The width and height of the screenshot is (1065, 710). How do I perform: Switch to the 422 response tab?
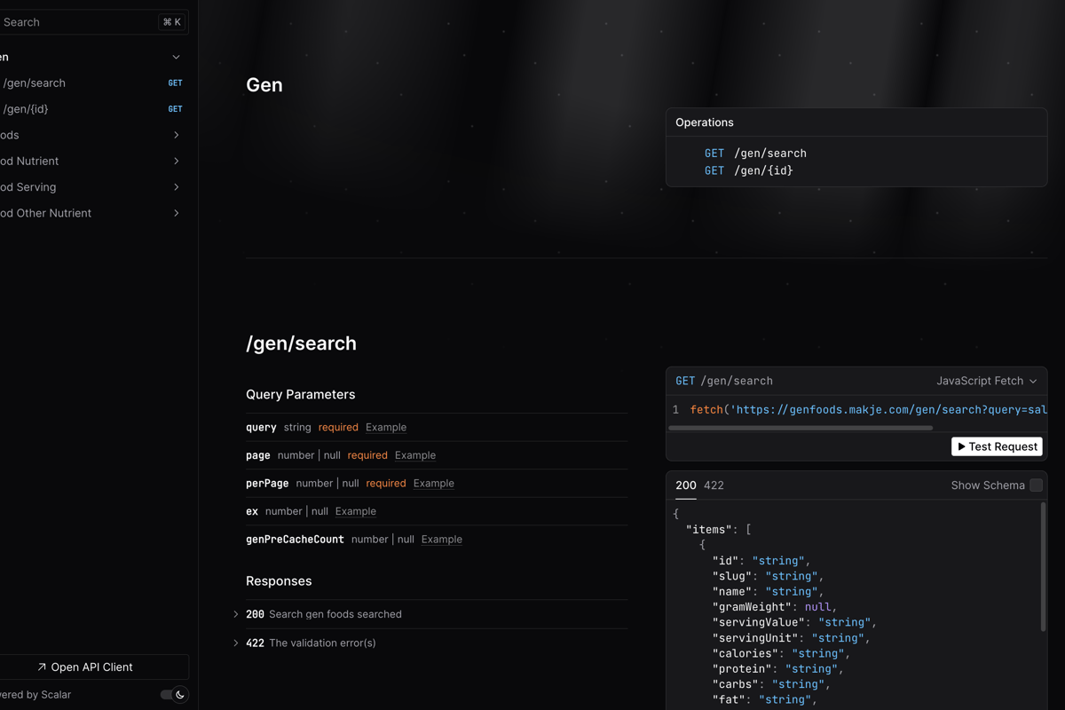coord(714,485)
